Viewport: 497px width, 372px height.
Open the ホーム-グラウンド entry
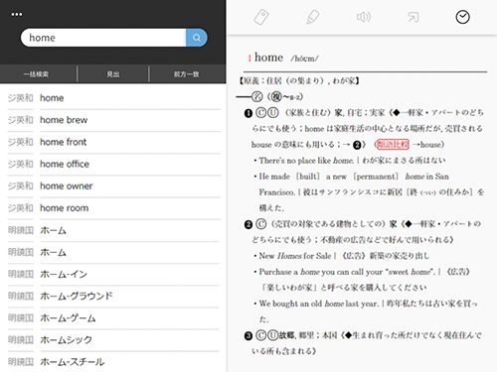click(113, 296)
